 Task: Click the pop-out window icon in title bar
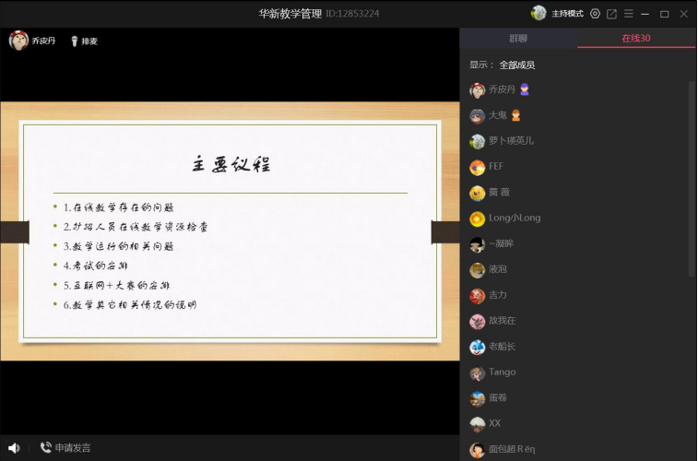pos(611,14)
